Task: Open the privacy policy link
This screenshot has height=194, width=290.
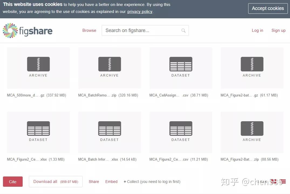Action: click(140, 11)
